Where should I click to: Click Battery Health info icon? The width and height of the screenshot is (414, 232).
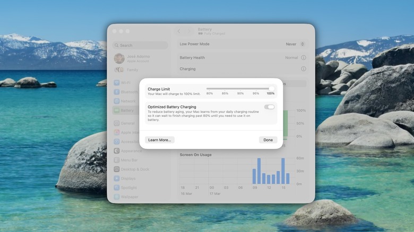[304, 58]
